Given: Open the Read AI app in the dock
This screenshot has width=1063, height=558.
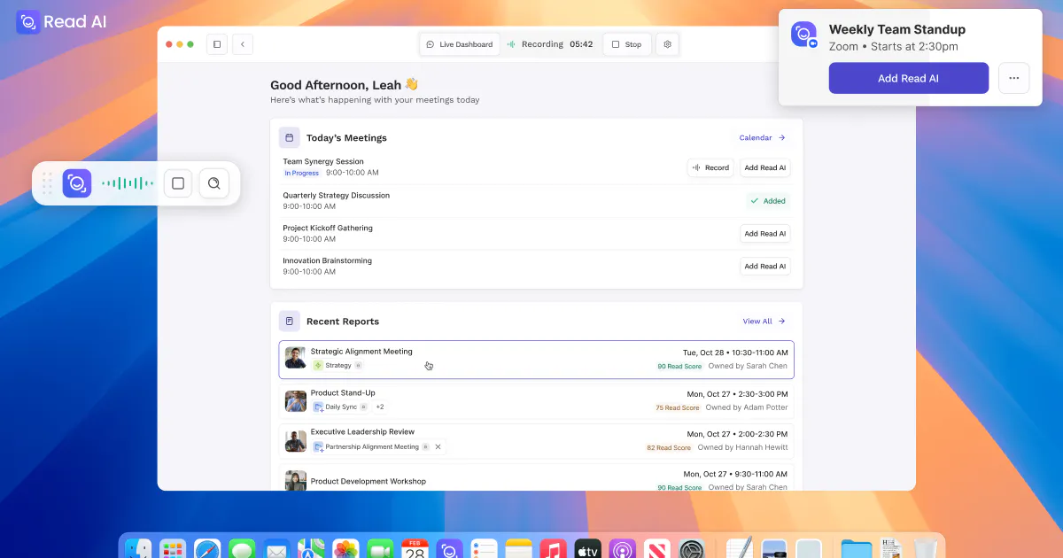Looking at the screenshot, I should 449,549.
